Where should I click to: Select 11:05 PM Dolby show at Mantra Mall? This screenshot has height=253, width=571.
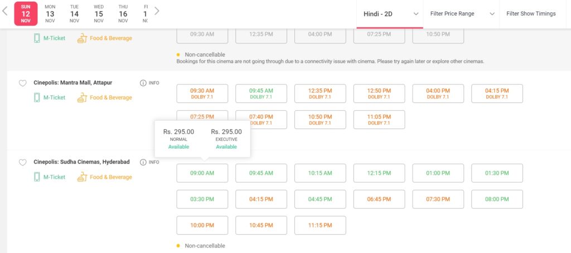click(379, 120)
